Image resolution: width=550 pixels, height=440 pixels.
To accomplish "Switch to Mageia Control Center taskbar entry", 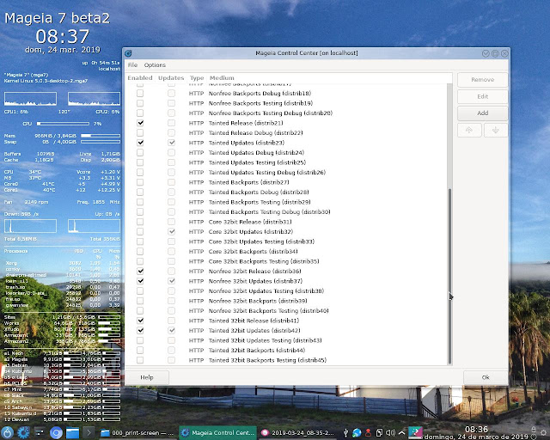I will coord(217,432).
